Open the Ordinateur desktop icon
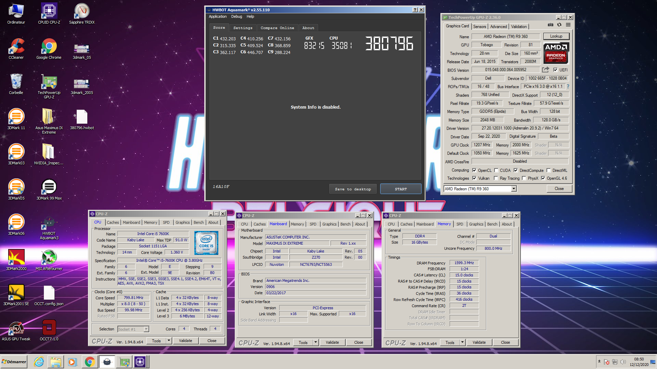 16,14
